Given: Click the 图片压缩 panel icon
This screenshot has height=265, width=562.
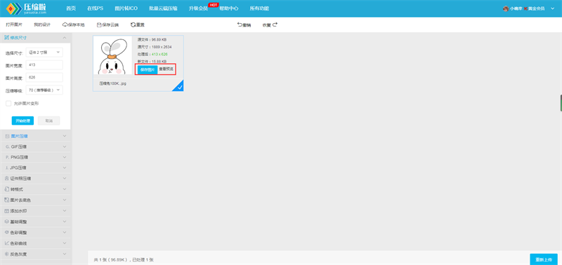Looking at the screenshot, I should [7, 136].
